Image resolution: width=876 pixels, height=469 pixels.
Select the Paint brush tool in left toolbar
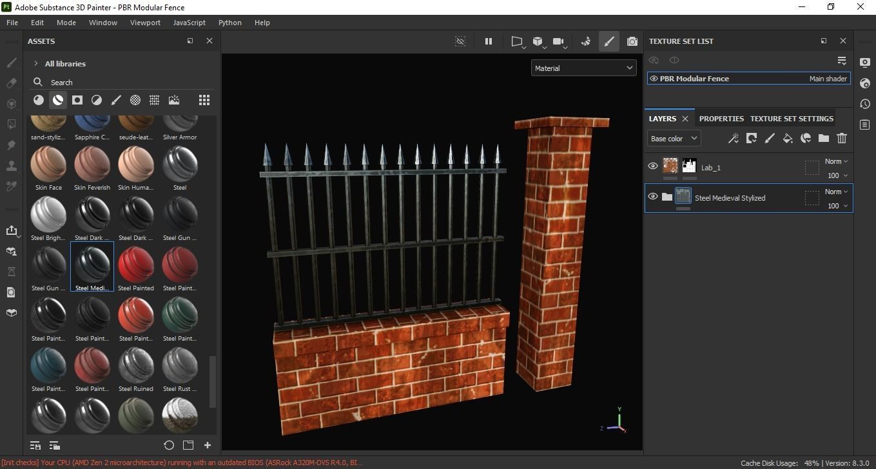(11, 63)
